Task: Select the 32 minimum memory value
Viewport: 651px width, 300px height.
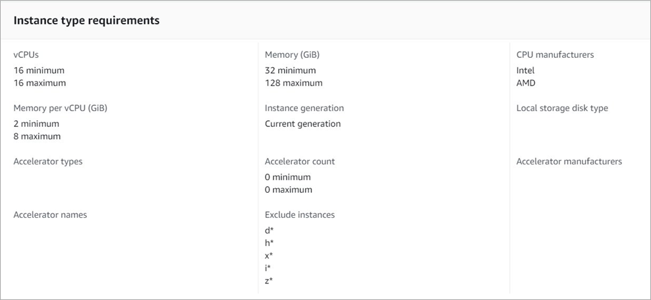Action: [290, 70]
